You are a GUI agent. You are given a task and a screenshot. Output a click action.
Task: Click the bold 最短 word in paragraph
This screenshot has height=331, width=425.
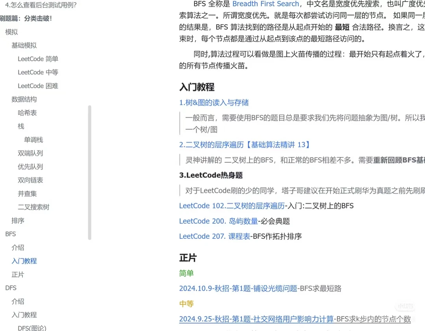342,27
